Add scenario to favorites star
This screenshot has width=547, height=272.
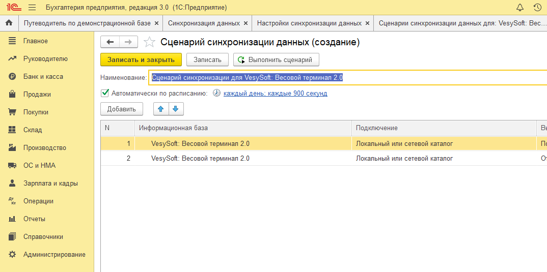[149, 42]
